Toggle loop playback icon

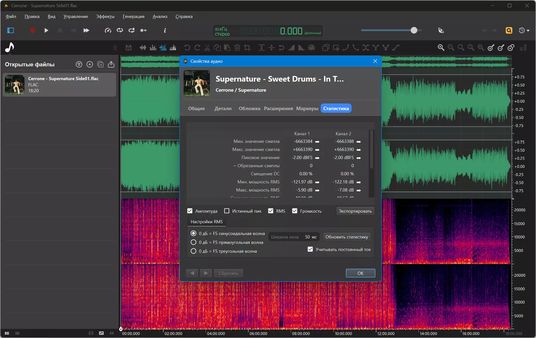(x=120, y=30)
